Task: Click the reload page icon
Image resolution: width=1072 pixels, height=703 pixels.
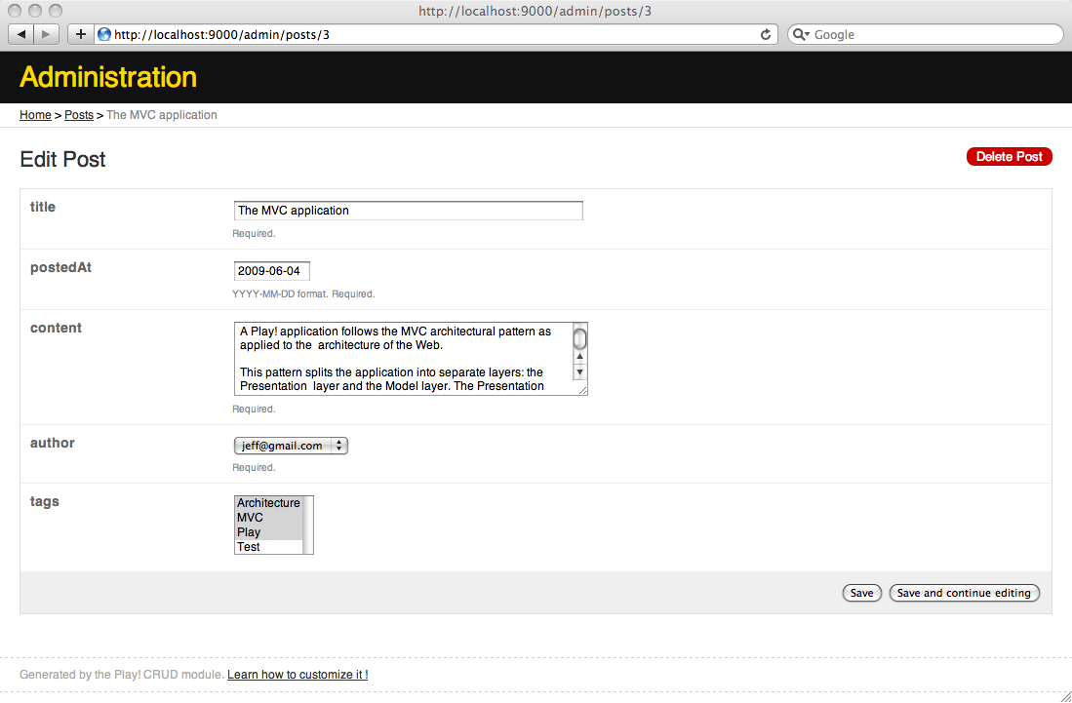Action: pos(766,34)
